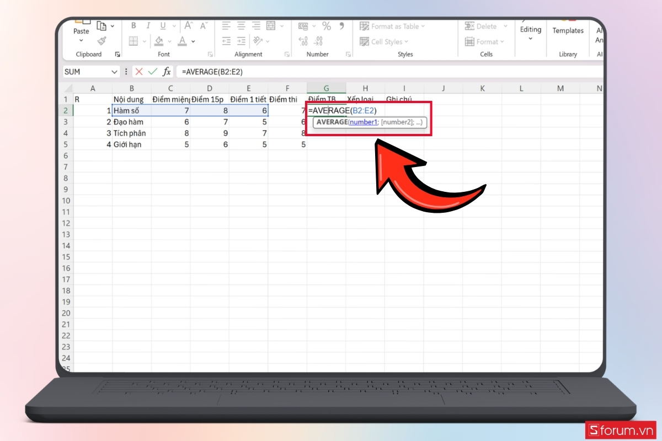Click the AVERAGE function name link in tooltip

point(332,122)
